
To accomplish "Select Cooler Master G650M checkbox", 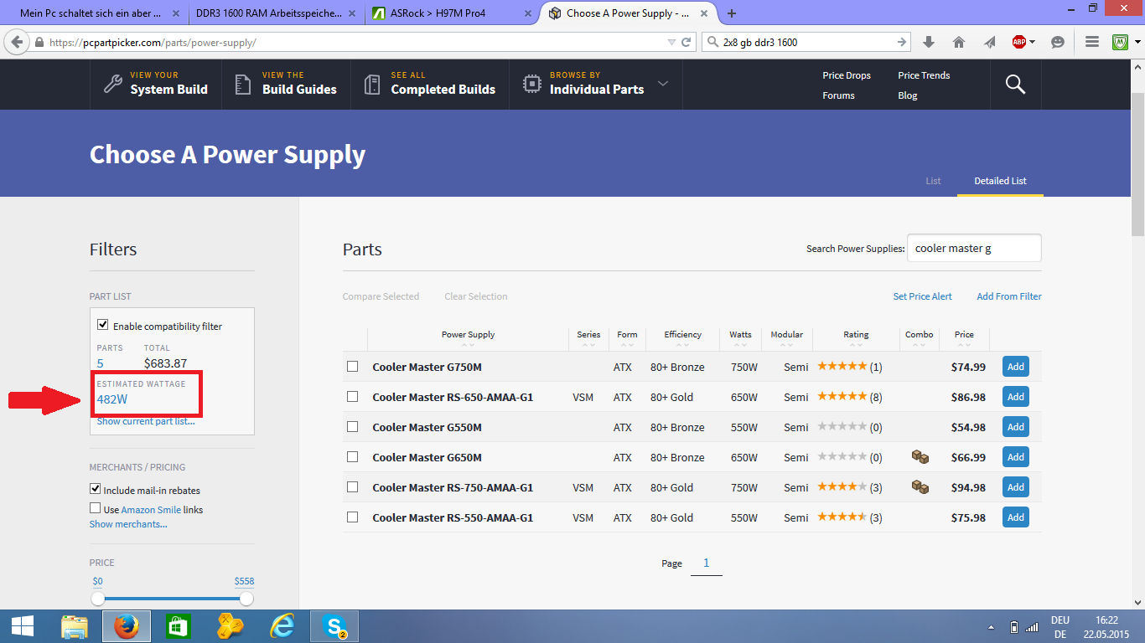I will pyautogui.click(x=353, y=457).
